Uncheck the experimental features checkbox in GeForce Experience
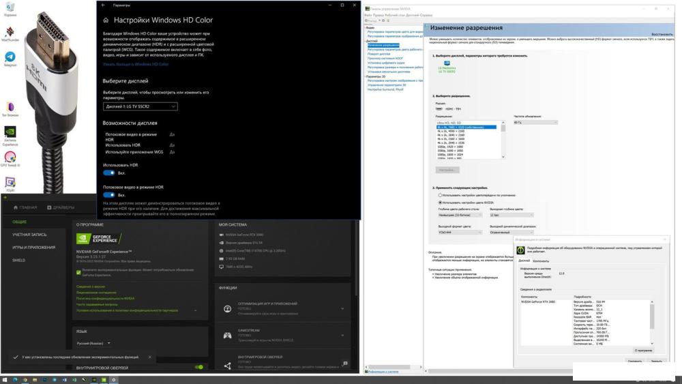This screenshot has width=682, height=384. coord(78,272)
